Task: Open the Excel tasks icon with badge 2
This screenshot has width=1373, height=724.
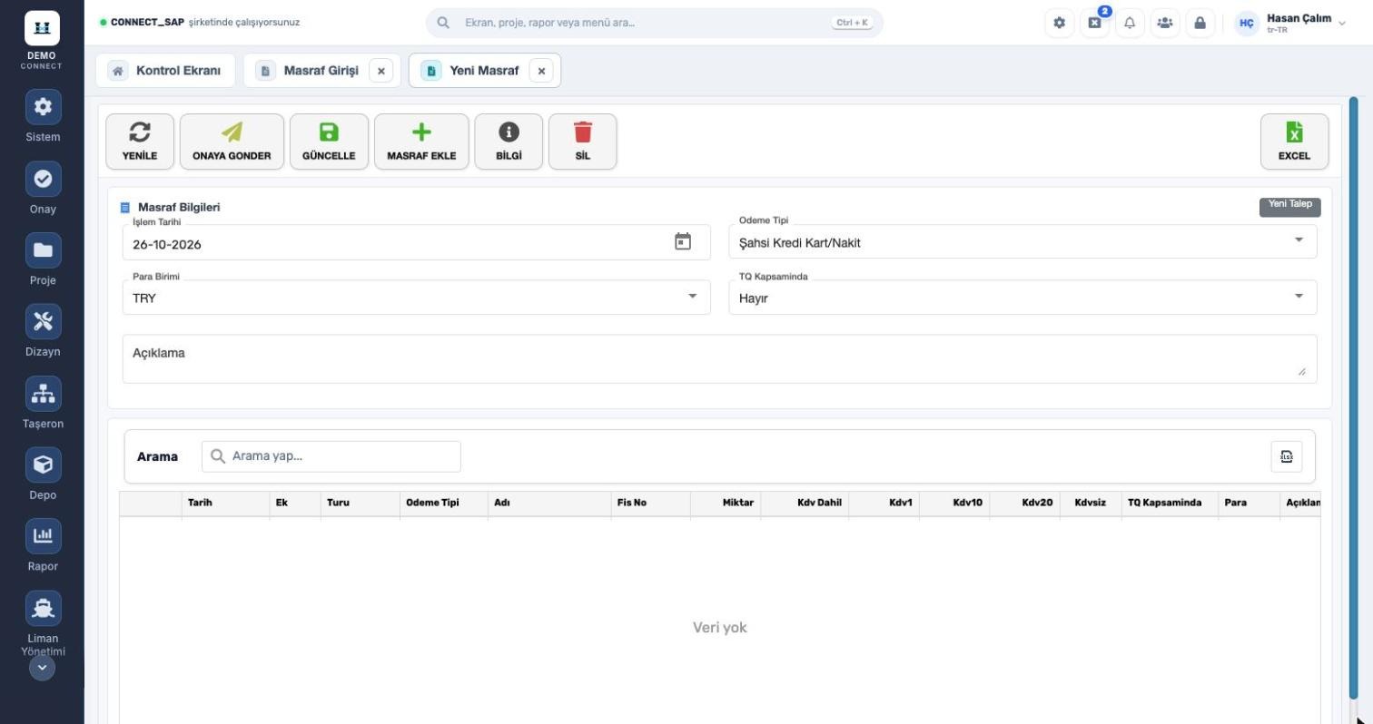Action: tap(1094, 23)
